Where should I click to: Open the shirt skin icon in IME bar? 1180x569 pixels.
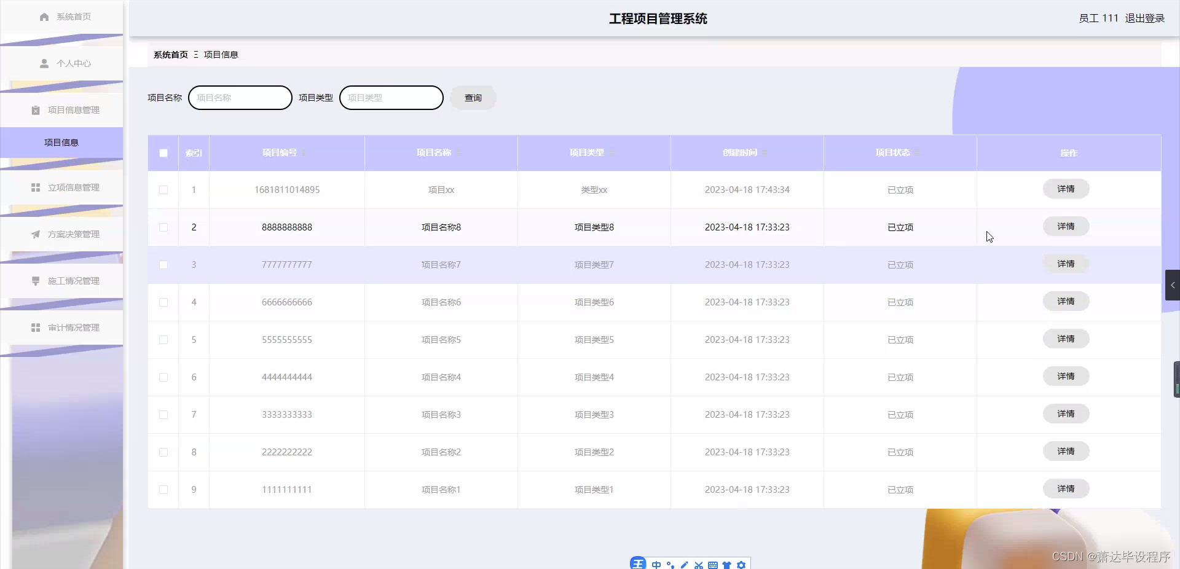pos(727,565)
